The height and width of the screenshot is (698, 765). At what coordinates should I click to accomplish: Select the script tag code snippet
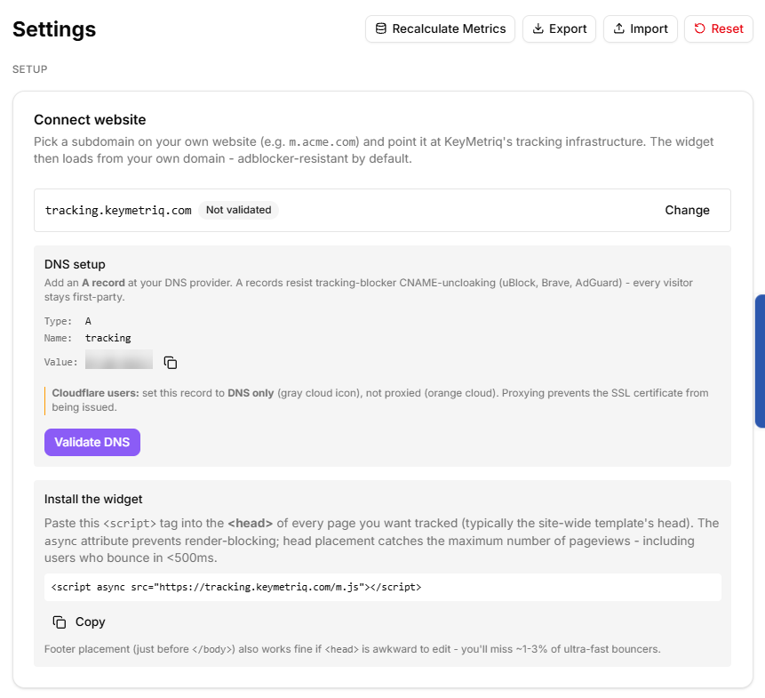[382, 587]
